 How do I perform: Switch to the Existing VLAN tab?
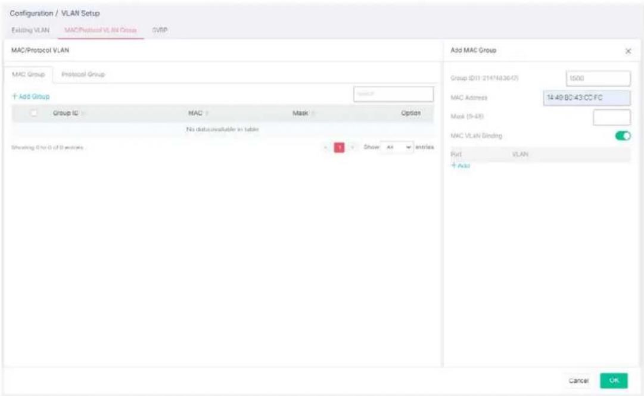click(x=30, y=30)
